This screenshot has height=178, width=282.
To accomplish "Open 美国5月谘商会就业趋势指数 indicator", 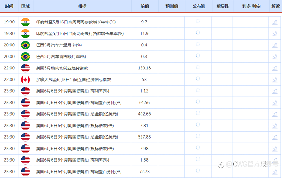I will [62, 68].
